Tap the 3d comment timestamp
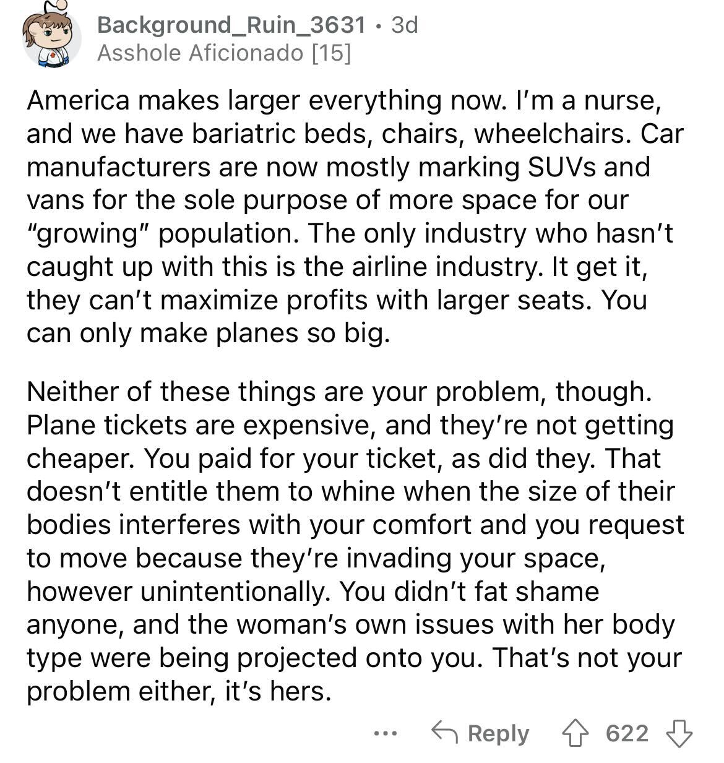This screenshot has width=724, height=763. tap(405, 25)
